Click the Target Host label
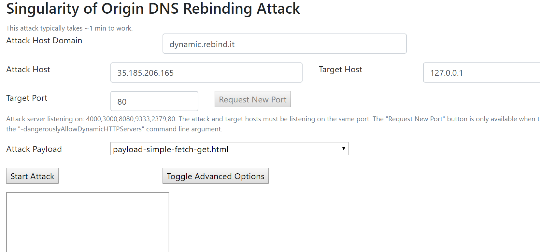This screenshot has height=252, width=540. point(340,70)
